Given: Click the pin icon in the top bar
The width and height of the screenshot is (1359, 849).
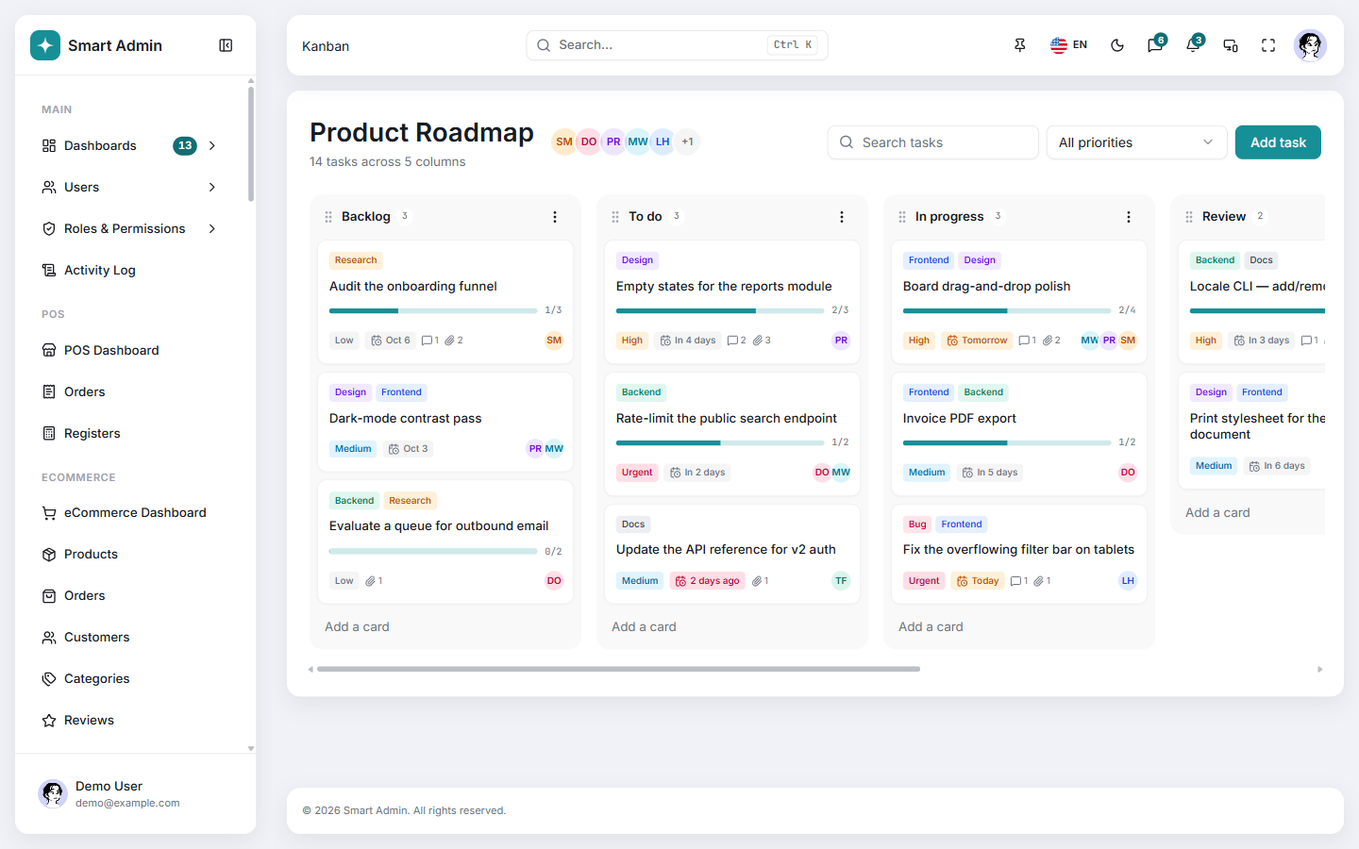Looking at the screenshot, I should pyautogui.click(x=1020, y=45).
